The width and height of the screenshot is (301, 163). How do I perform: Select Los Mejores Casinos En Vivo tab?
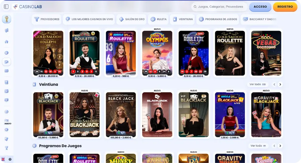pos(89,19)
